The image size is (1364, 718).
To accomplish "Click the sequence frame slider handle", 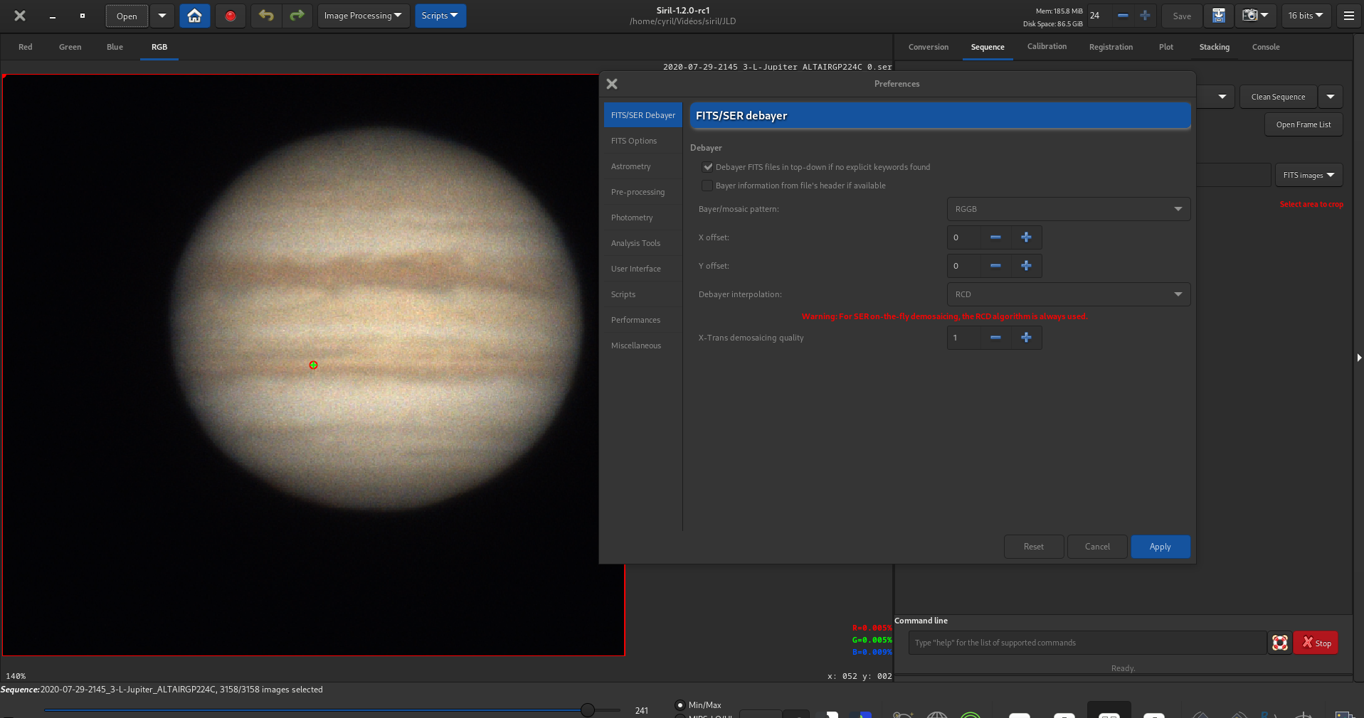I will [588, 709].
